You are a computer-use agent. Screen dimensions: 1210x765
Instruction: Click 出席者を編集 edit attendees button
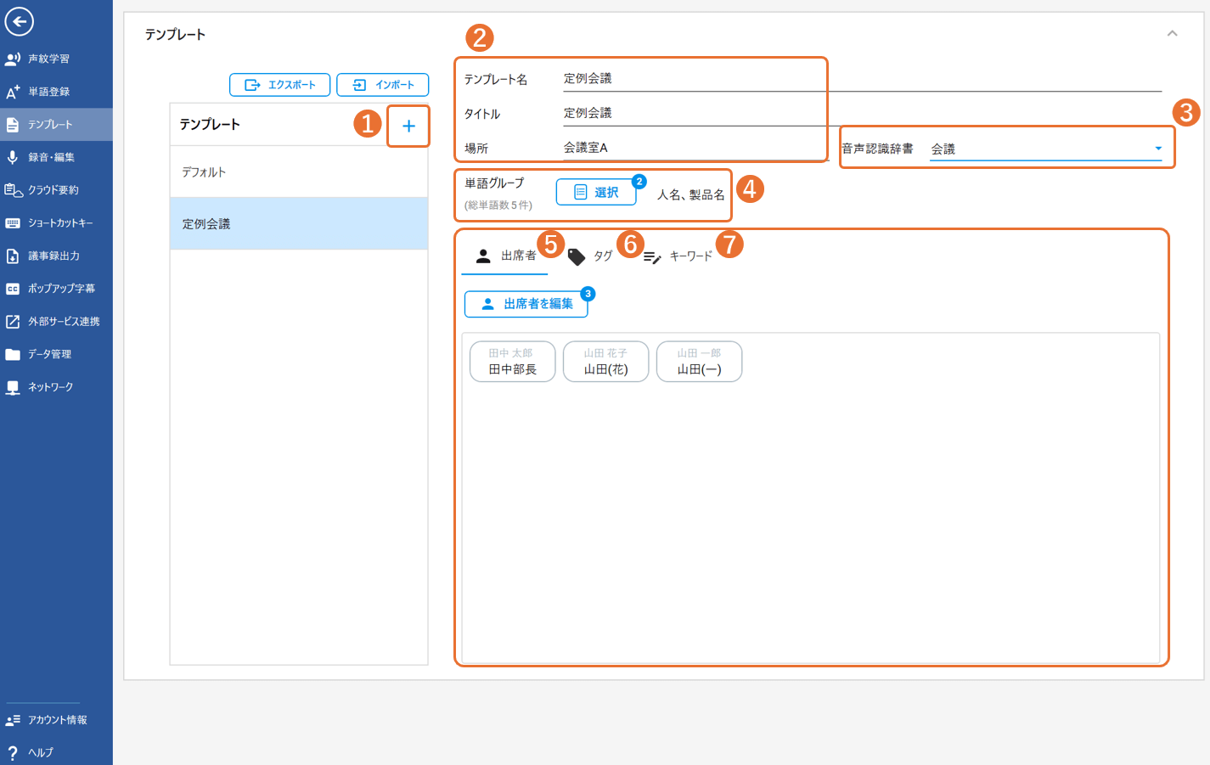(x=526, y=304)
